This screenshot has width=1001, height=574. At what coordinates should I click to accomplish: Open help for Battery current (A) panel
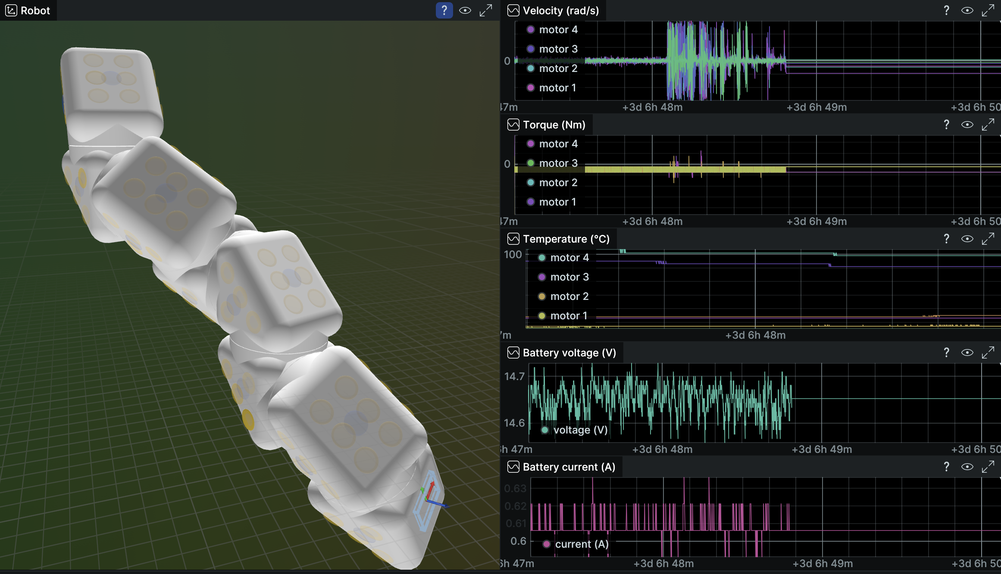click(946, 467)
